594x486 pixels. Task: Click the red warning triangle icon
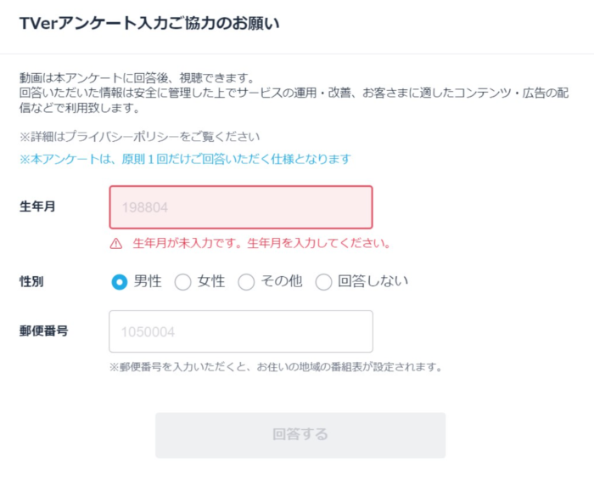[116, 243]
